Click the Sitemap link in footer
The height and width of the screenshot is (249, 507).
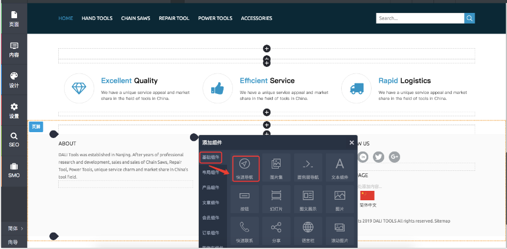pos(442,221)
